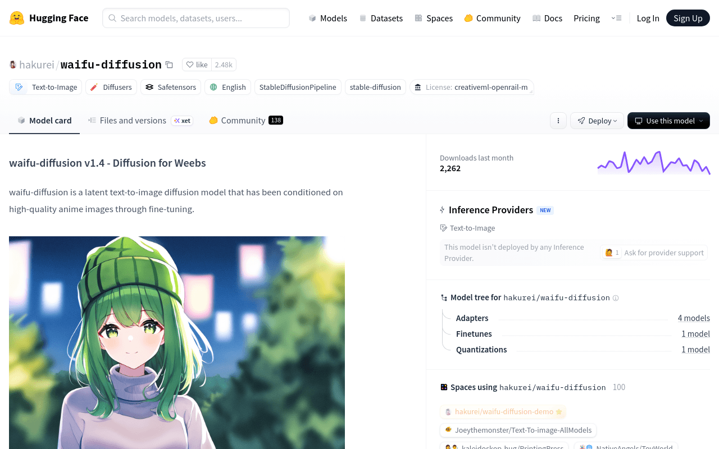The width and height of the screenshot is (719, 449).
Task: Open the Community tab with 138 discussions
Action: coord(245,120)
